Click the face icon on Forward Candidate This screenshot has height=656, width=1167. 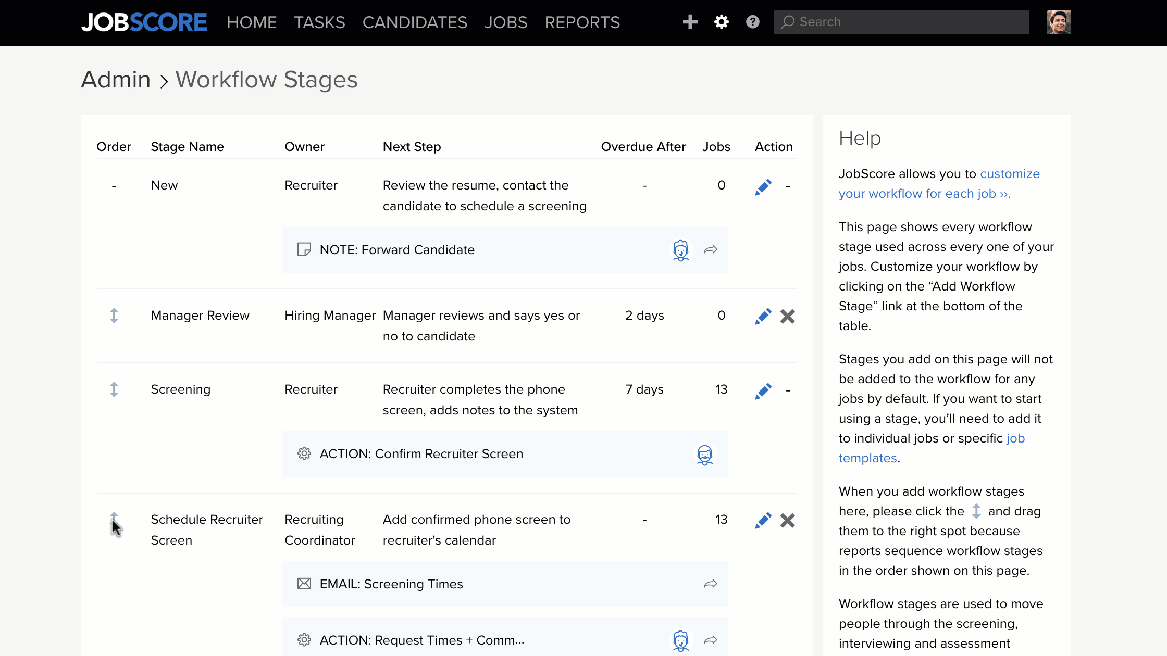point(681,250)
